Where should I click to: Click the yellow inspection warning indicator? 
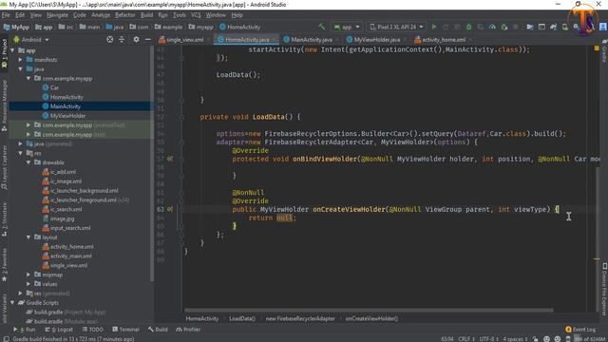(597, 48)
